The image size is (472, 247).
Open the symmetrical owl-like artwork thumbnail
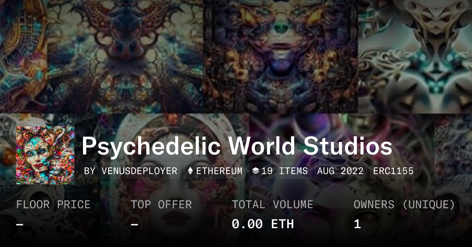coord(125,56)
